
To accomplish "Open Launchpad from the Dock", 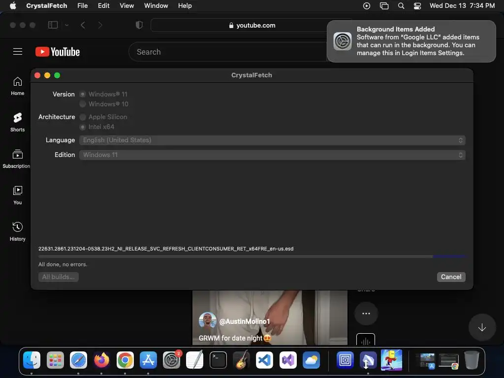I will click(55, 360).
